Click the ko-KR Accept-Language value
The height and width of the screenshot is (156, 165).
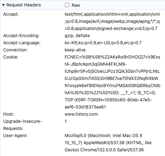(103, 43)
